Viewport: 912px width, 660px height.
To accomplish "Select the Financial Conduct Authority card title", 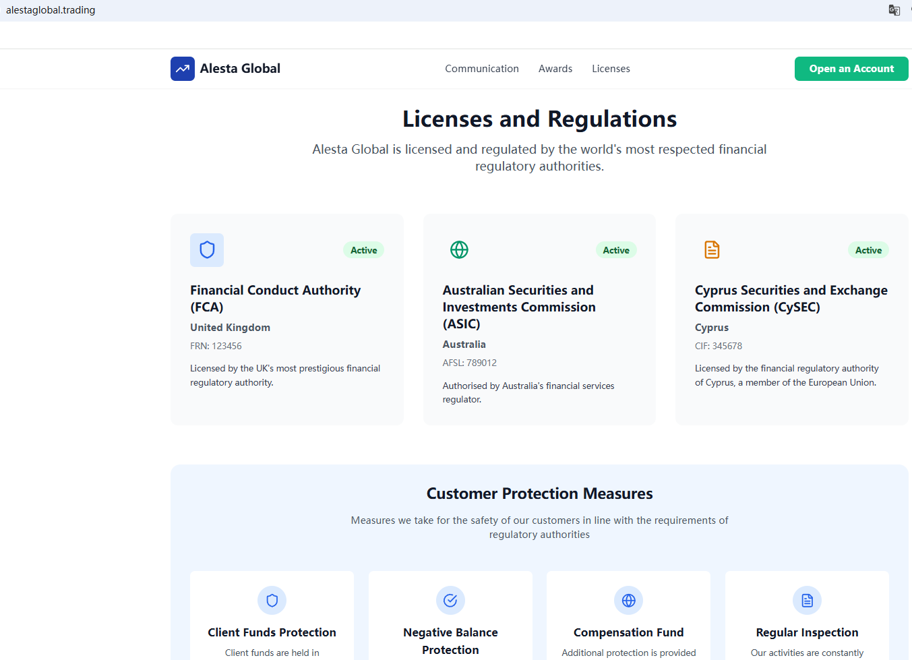I will pyautogui.click(x=275, y=298).
